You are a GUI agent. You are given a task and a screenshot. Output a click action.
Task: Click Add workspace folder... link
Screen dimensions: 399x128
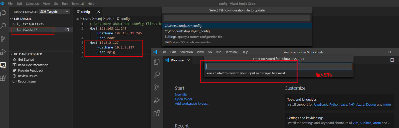192,103
